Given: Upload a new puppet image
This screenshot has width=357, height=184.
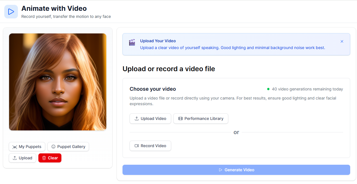Looking at the screenshot, I should [22, 158].
